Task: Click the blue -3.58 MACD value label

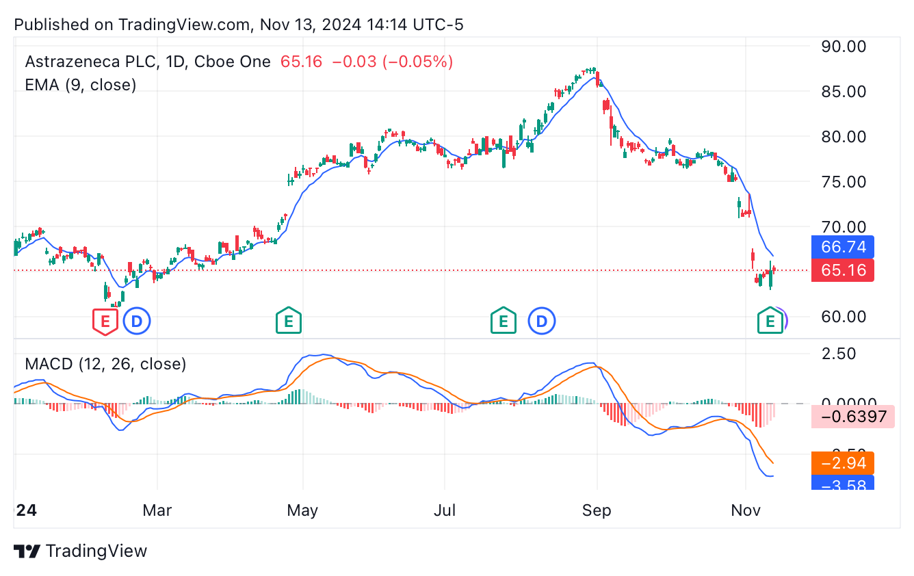Action: click(843, 485)
